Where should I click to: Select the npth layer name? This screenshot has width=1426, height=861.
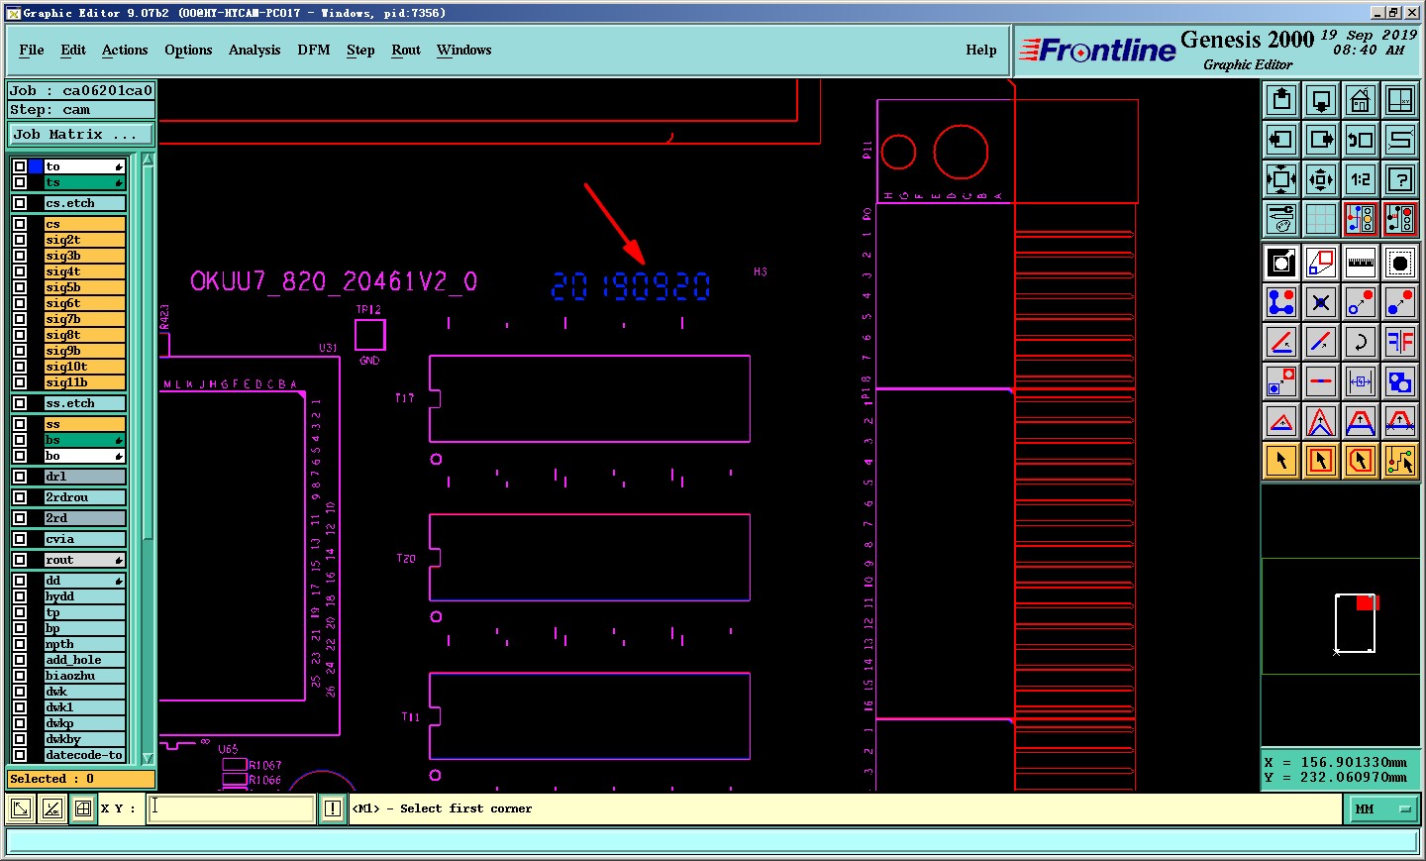(85, 644)
